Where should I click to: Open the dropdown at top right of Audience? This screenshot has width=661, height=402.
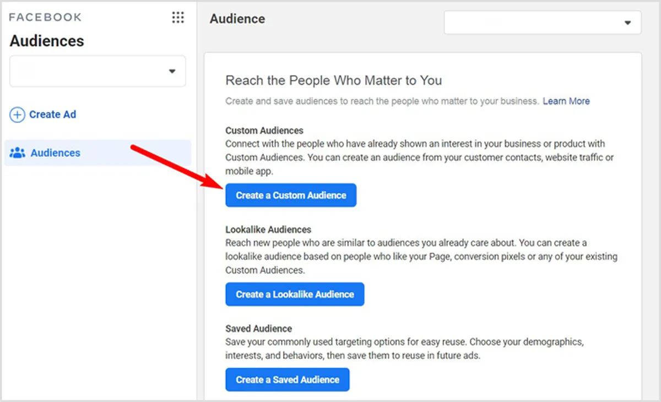pyautogui.click(x=543, y=23)
